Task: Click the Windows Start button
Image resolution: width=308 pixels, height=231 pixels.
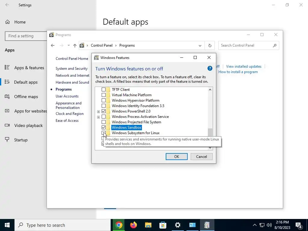Action: [7, 225]
